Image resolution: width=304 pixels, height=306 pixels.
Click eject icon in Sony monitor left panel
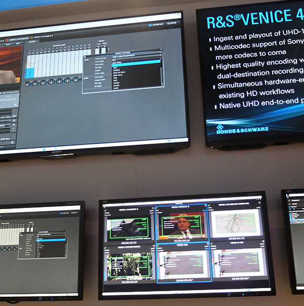point(14,124)
